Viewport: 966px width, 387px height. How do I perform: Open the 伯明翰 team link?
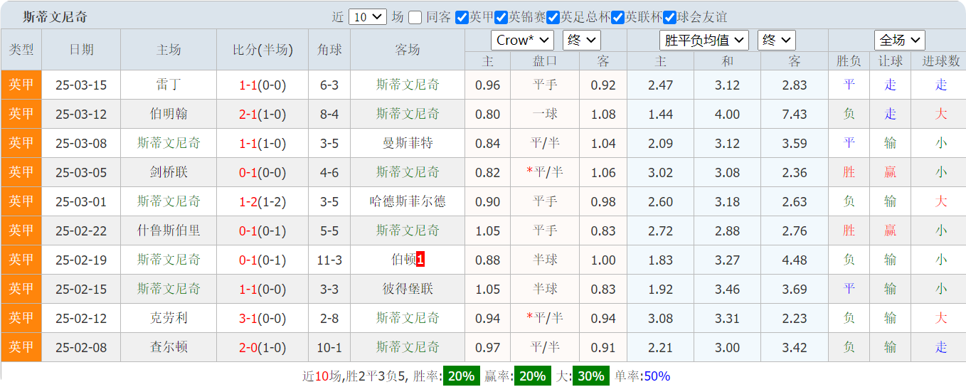click(169, 115)
